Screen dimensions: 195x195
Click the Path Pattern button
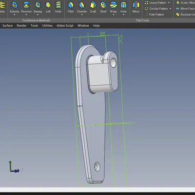(154, 15)
